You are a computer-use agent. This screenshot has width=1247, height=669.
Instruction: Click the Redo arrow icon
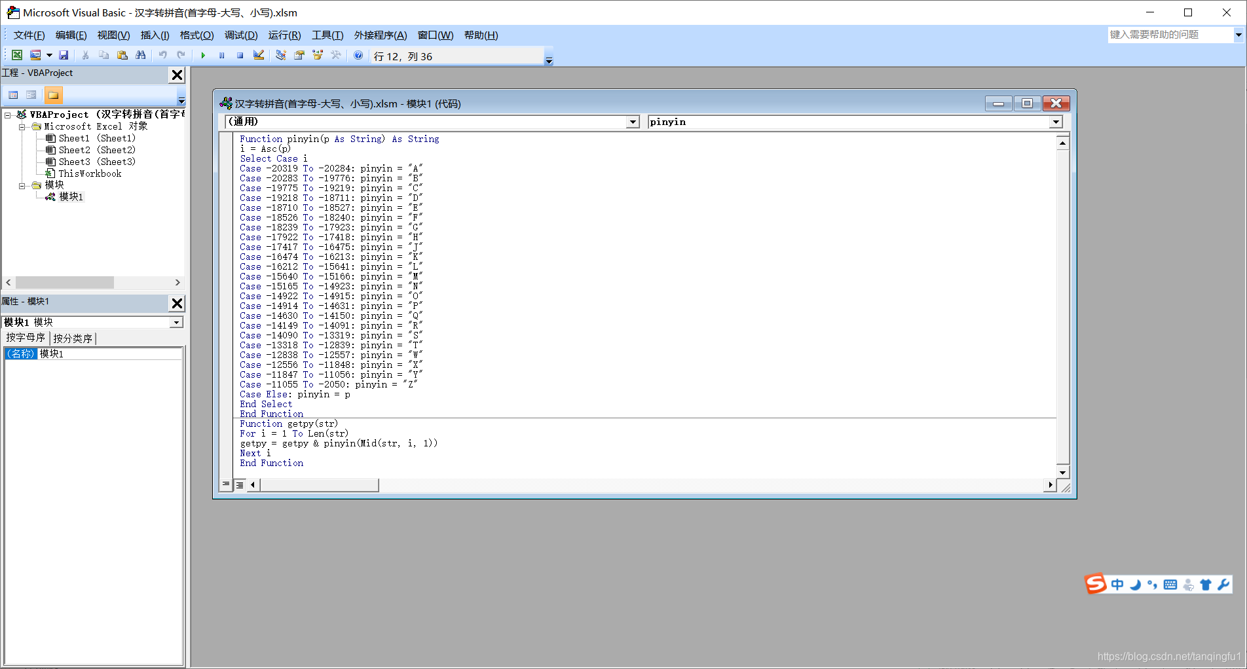pos(181,56)
